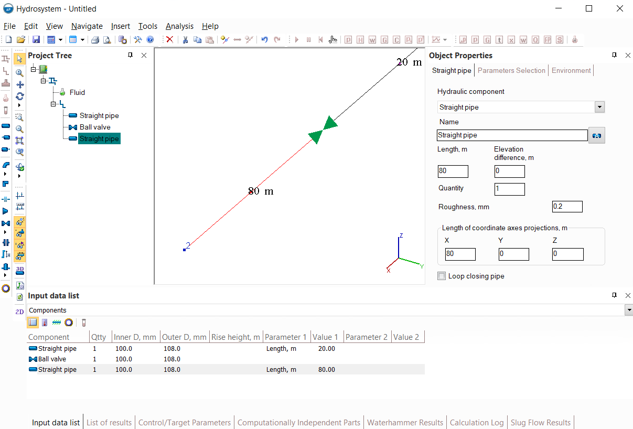Click the red X delete icon
This screenshot has width=633, height=429.
click(169, 40)
